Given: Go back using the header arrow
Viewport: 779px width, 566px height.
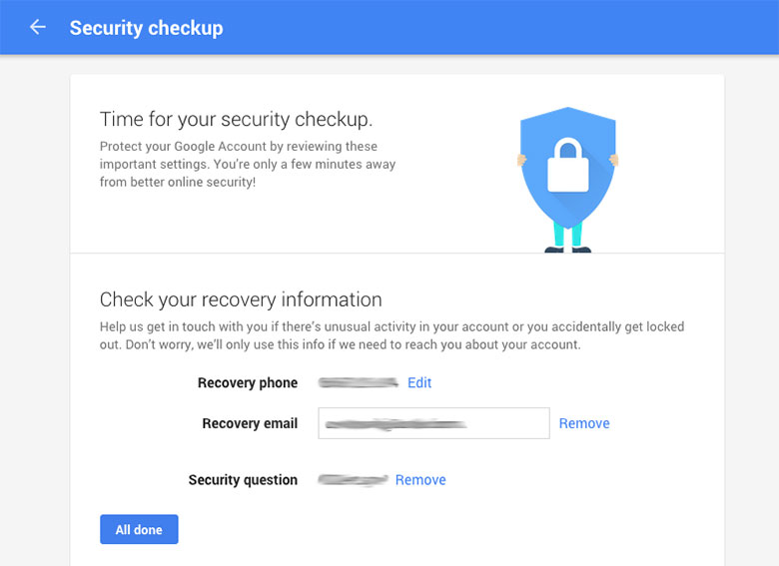Looking at the screenshot, I should (38, 27).
